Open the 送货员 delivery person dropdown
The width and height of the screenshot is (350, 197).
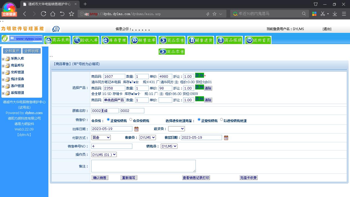pos(176,129)
